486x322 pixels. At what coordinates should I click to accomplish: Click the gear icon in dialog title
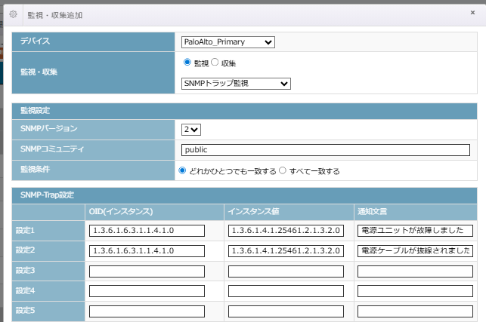pos(12,14)
